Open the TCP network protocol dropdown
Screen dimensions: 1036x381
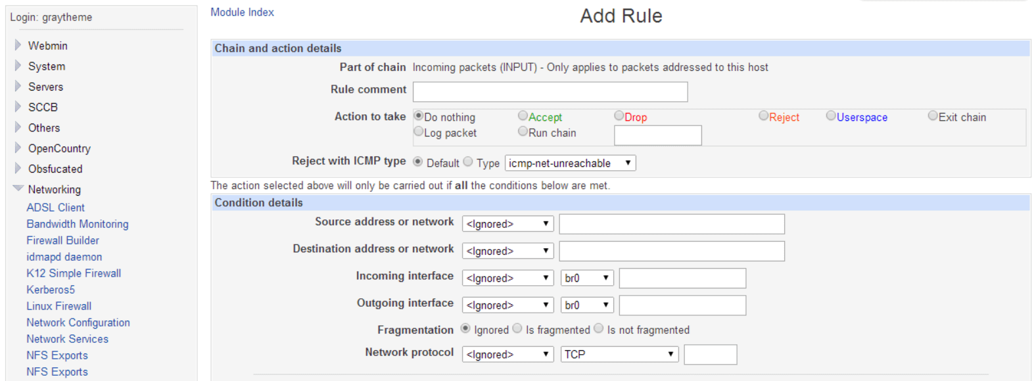coord(618,354)
